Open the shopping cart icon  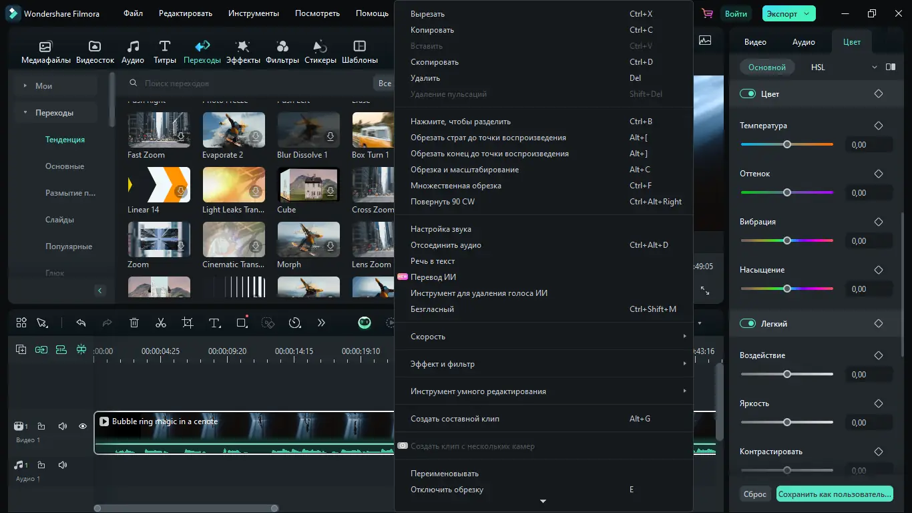(x=707, y=13)
